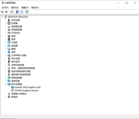
Task: Select the camera (照相机) icon
Action: (9, 97)
